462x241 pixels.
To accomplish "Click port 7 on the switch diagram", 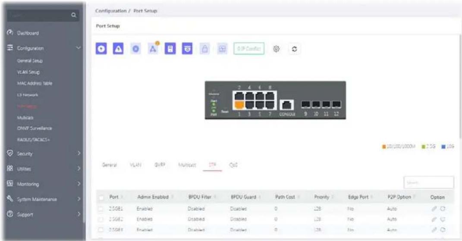I will point(270,105).
